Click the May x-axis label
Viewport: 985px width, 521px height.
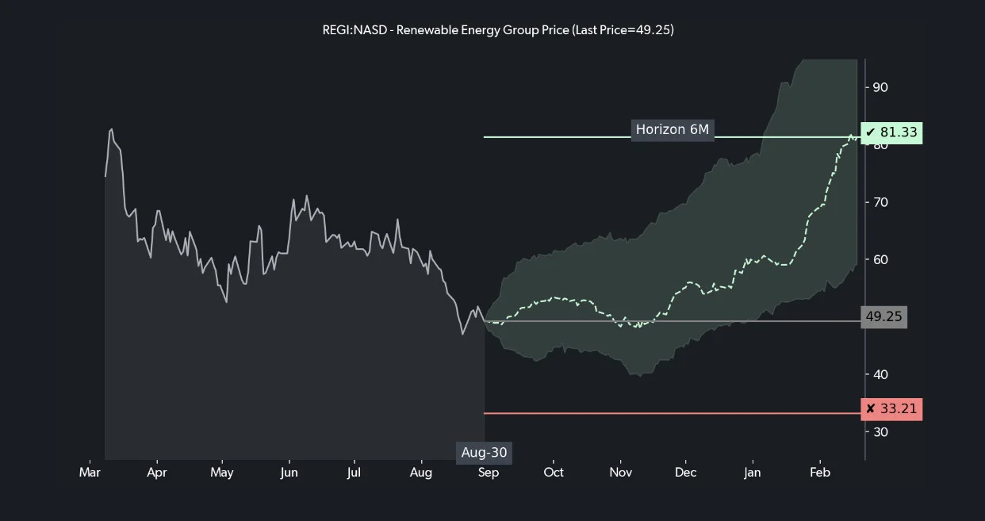point(222,473)
